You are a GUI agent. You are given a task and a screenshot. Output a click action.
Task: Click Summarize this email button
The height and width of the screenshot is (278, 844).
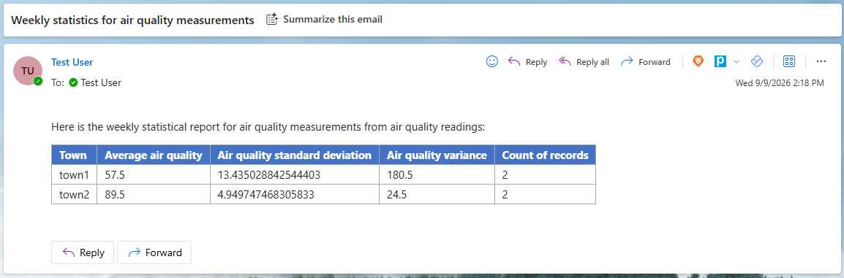[x=324, y=19]
